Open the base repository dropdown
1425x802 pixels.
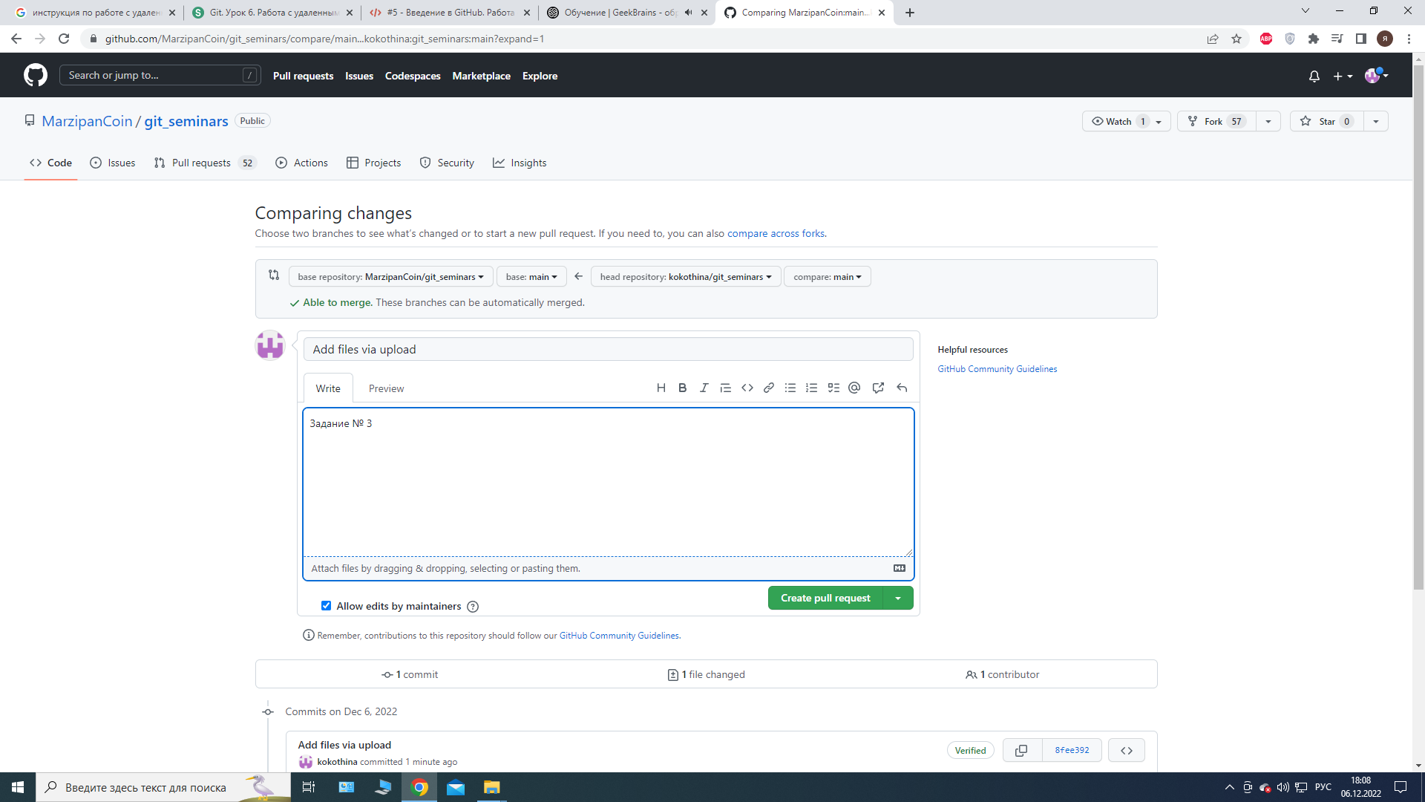[390, 277]
